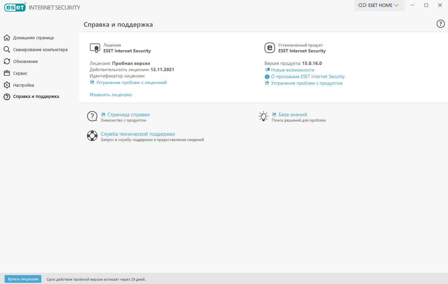Image resolution: width=448 pixels, height=284 pixels.
Task: Click the Установленный продукт heading
Action: pyautogui.click(x=300, y=45)
